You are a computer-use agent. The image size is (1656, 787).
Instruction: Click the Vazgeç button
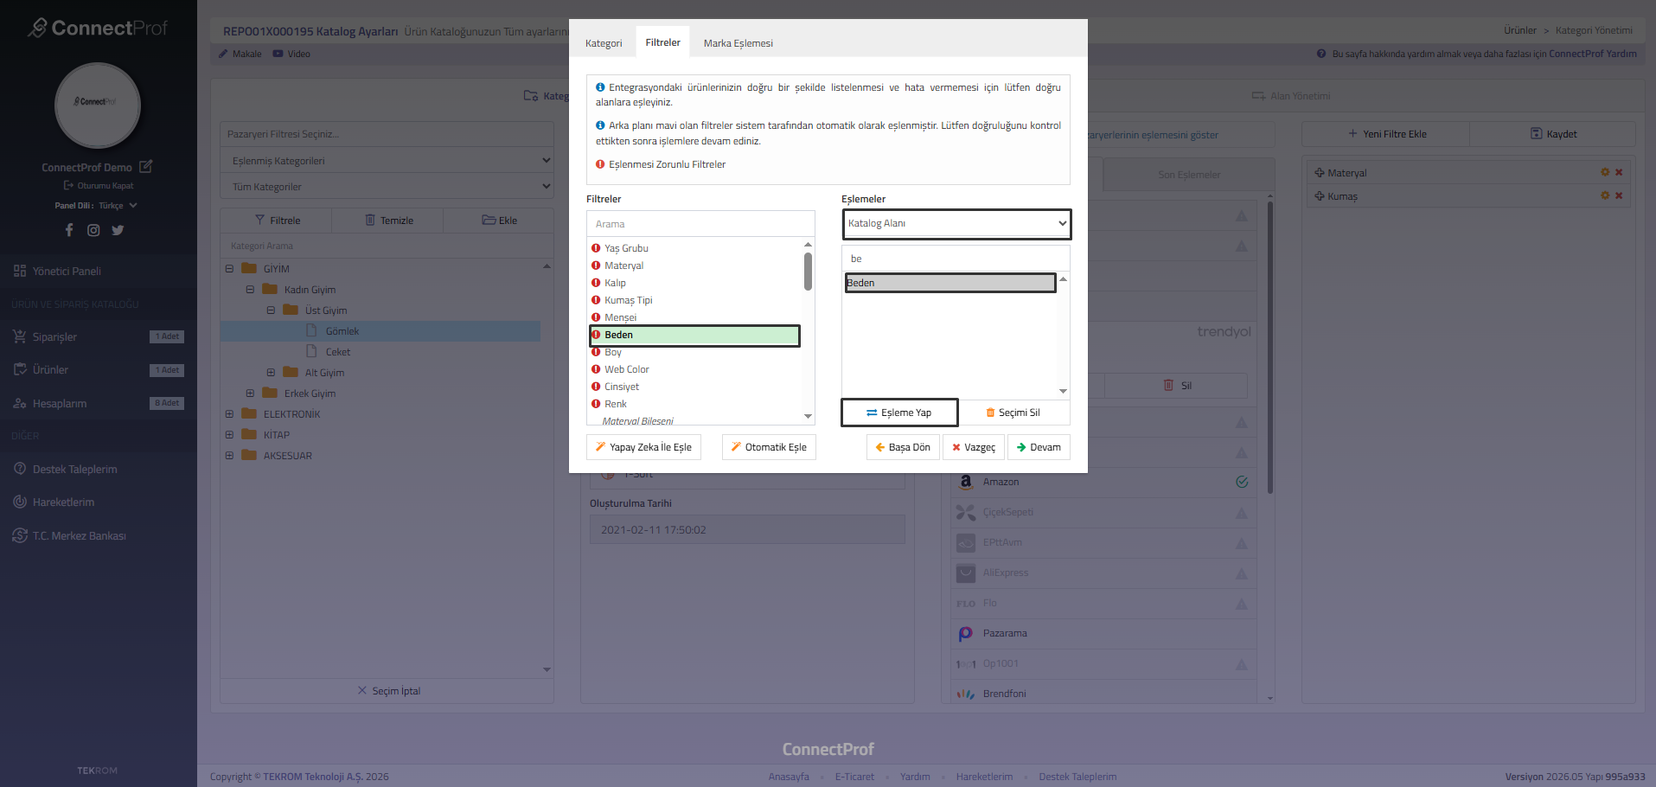pos(974,447)
